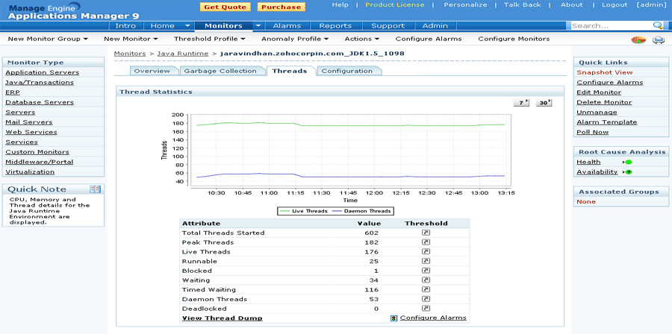Open the Threshold Profile dropdown menu
Viewport: 672px width, 334px height.
pos(205,39)
